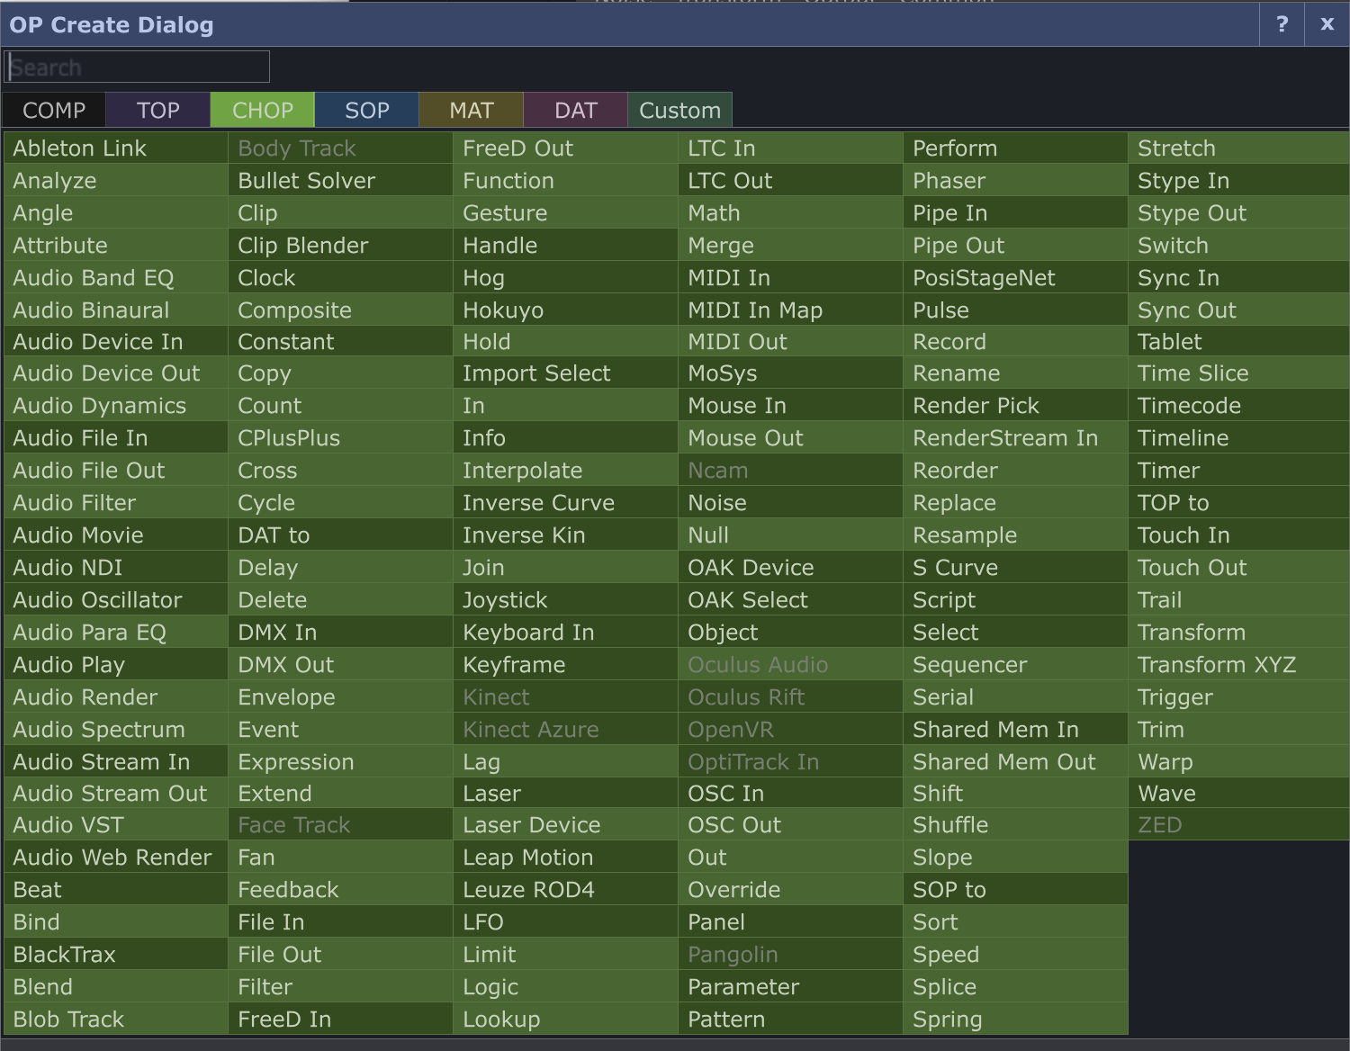
Task: Choose the Hokuyo operator
Action: [565, 310]
